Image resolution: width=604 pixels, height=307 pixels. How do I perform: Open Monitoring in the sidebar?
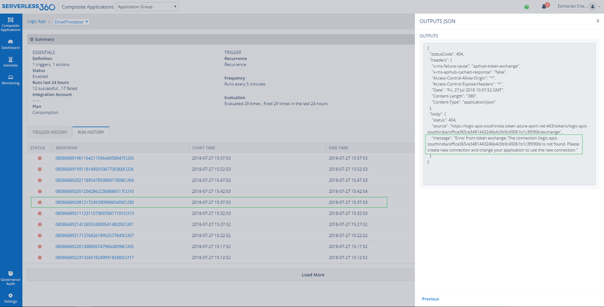point(11,80)
